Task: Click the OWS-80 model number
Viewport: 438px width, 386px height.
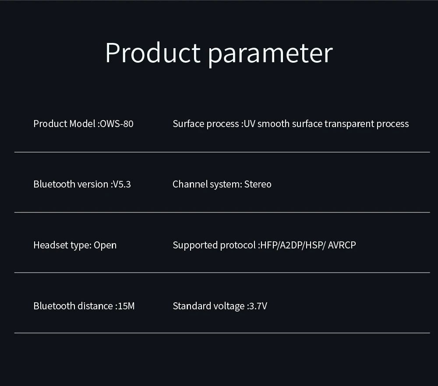Action: (117, 124)
